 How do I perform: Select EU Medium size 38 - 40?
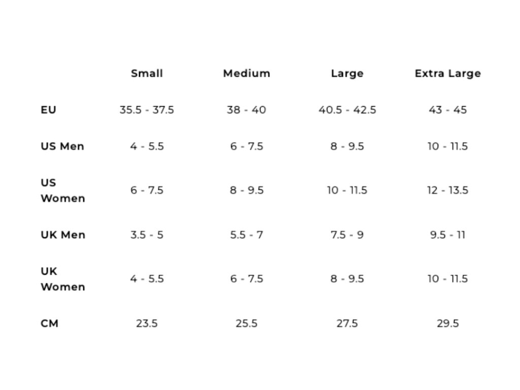click(246, 110)
